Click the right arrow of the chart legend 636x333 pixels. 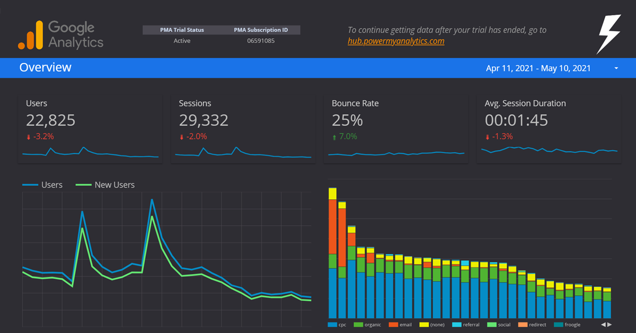(609, 325)
